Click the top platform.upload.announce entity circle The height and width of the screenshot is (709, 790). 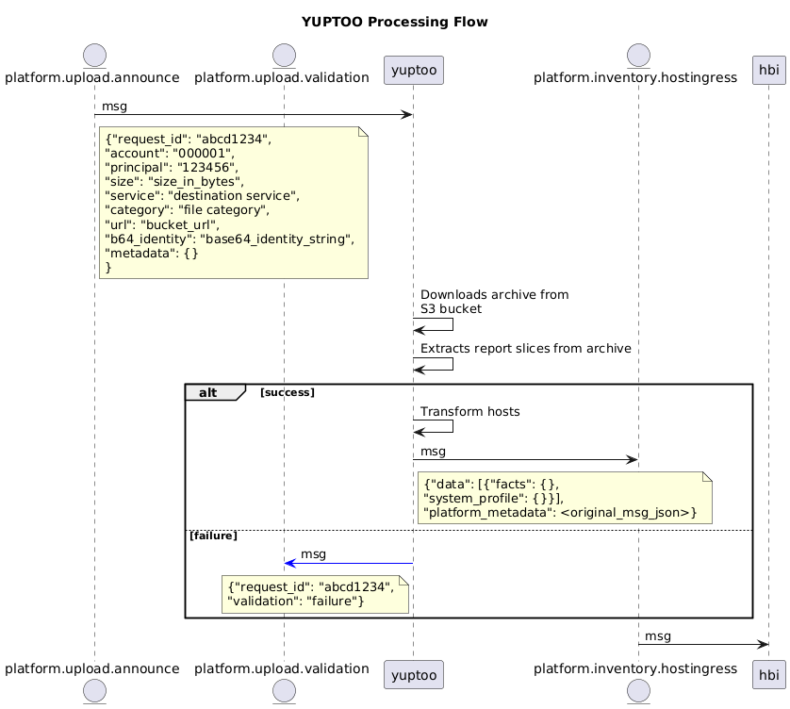(94, 56)
